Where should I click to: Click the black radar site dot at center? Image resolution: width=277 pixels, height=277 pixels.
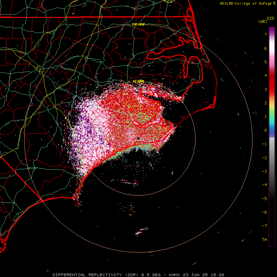pos(138,138)
